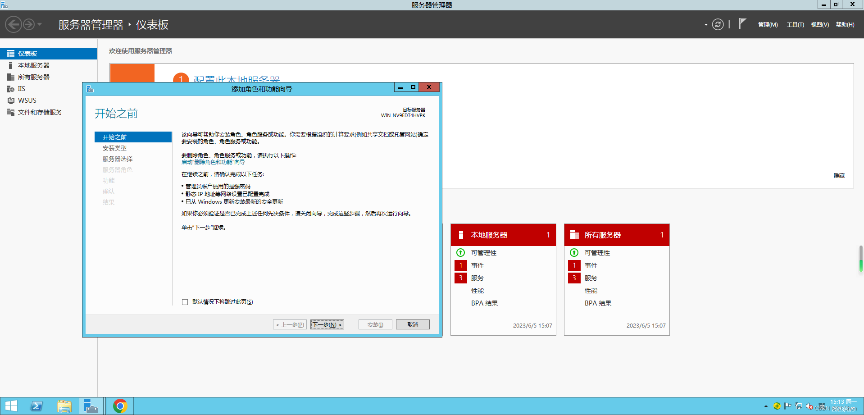This screenshot has width=864, height=415.
Task: Click 隐藏 link in the welcome panel
Action: pyautogui.click(x=839, y=176)
